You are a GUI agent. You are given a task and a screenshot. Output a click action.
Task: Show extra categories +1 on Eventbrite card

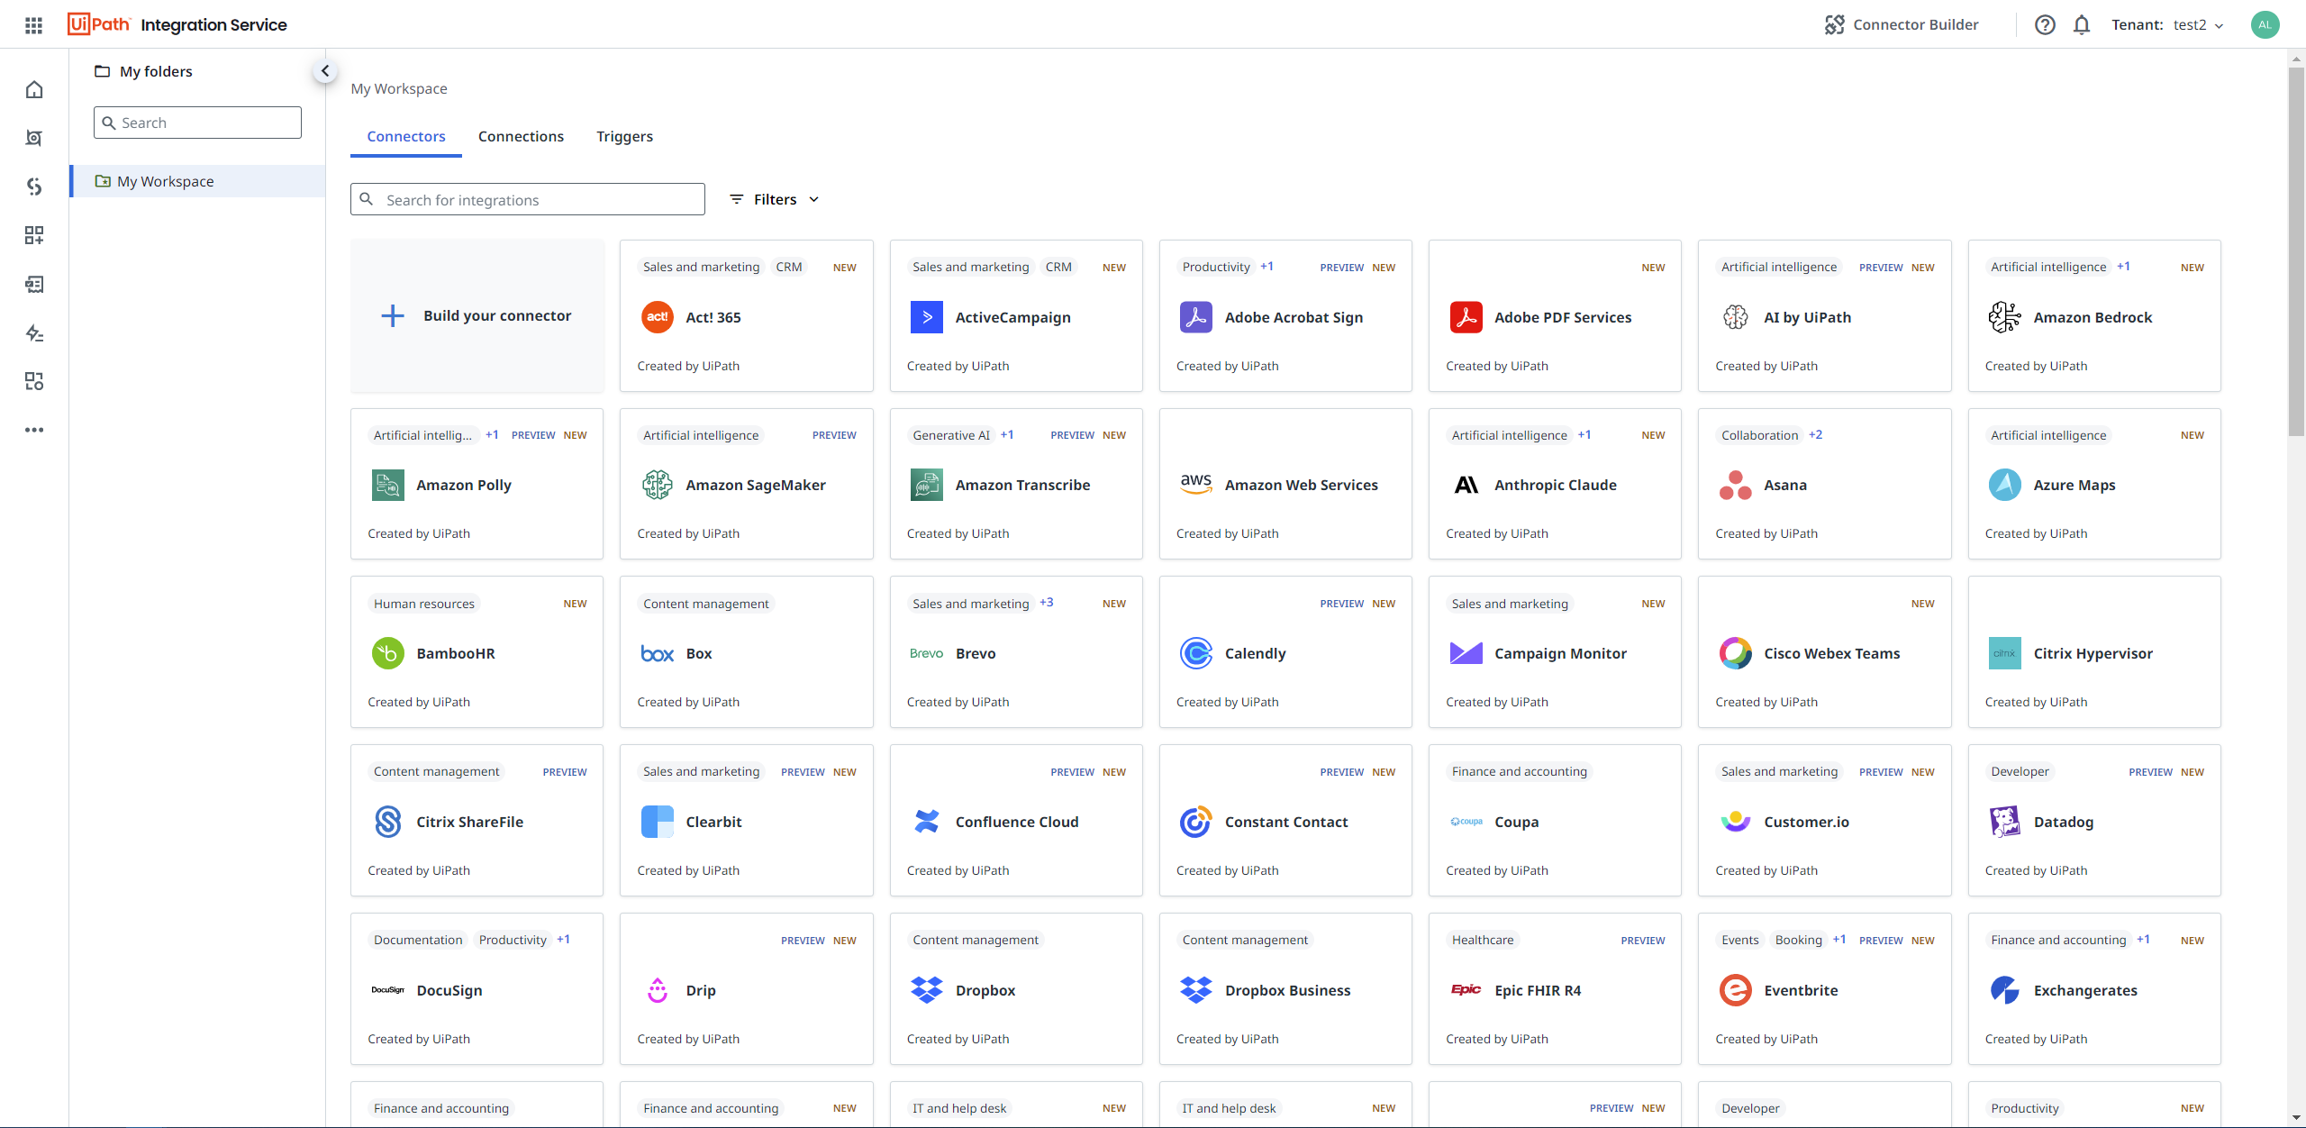(1839, 939)
